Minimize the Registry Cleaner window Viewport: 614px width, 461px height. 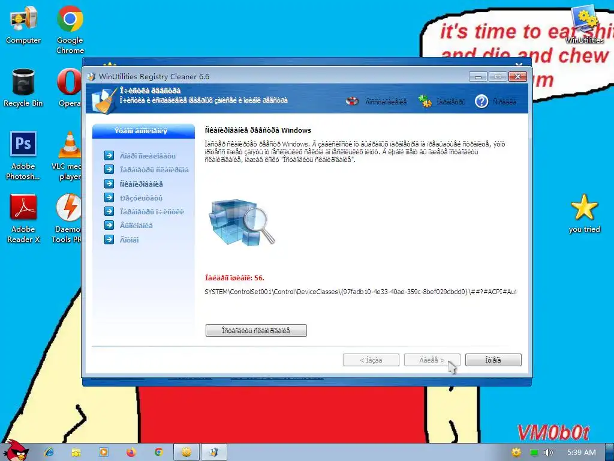[x=478, y=76]
